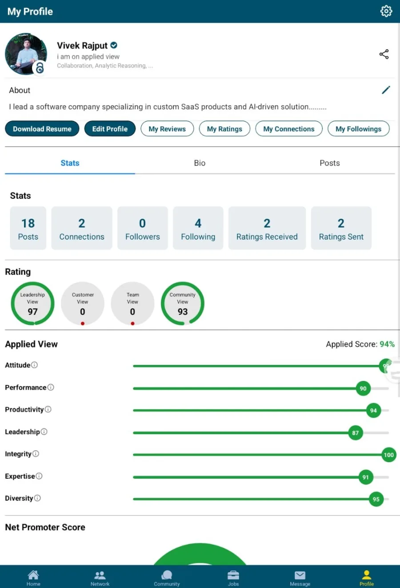Click Edit Profile button

point(110,129)
